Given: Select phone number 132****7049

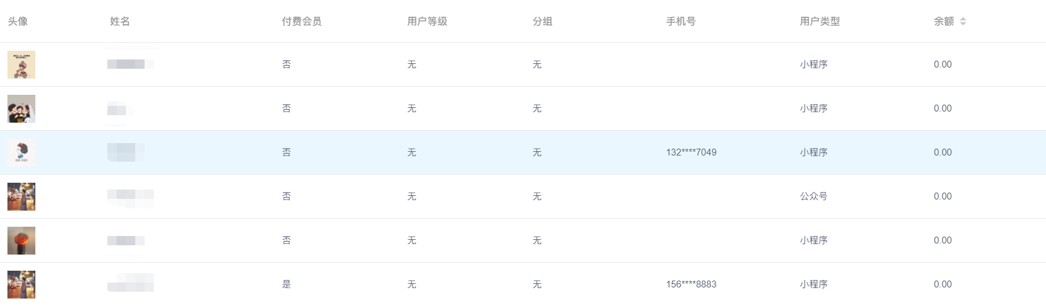Looking at the screenshot, I should pos(691,152).
